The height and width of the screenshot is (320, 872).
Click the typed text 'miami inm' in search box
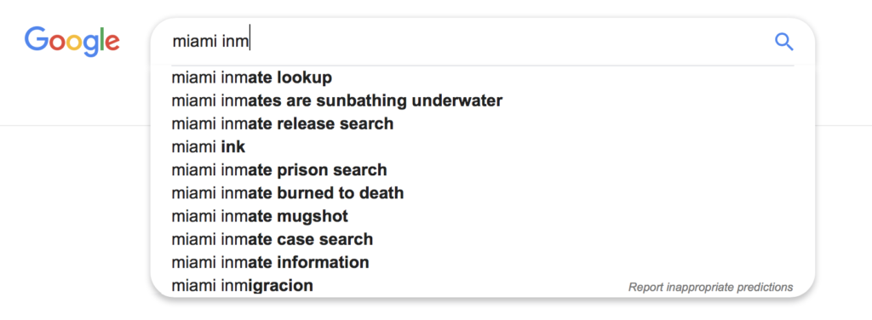pos(210,42)
